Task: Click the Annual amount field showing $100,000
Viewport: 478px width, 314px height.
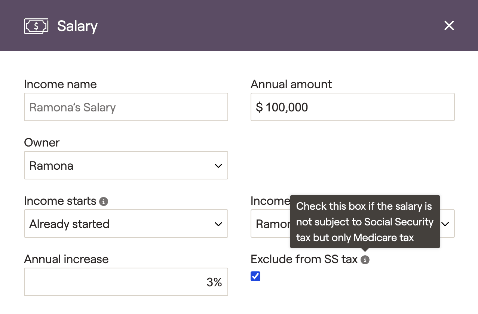Action: coord(353,107)
